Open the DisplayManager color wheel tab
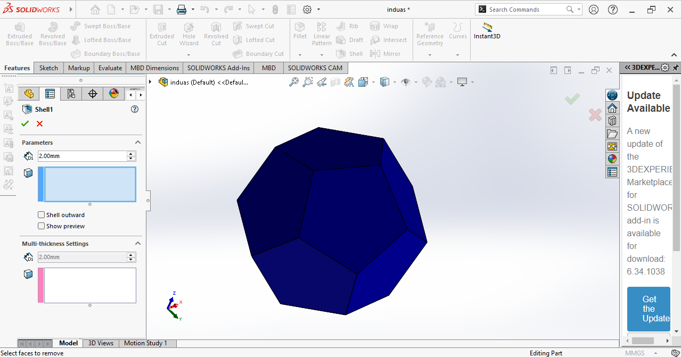Image resolution: width=681 pixels, height=357 pixels. tap(113, 94)
